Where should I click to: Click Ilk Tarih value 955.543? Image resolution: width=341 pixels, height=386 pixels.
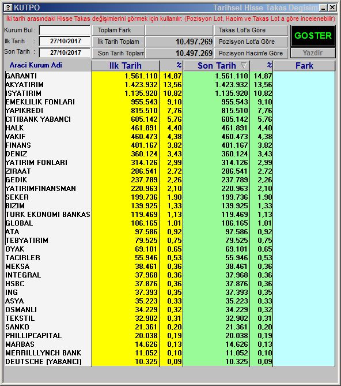pos(144,102)
